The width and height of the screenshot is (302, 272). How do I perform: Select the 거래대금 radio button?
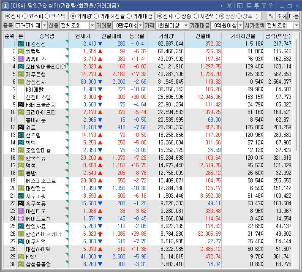(x=129, y=16)
